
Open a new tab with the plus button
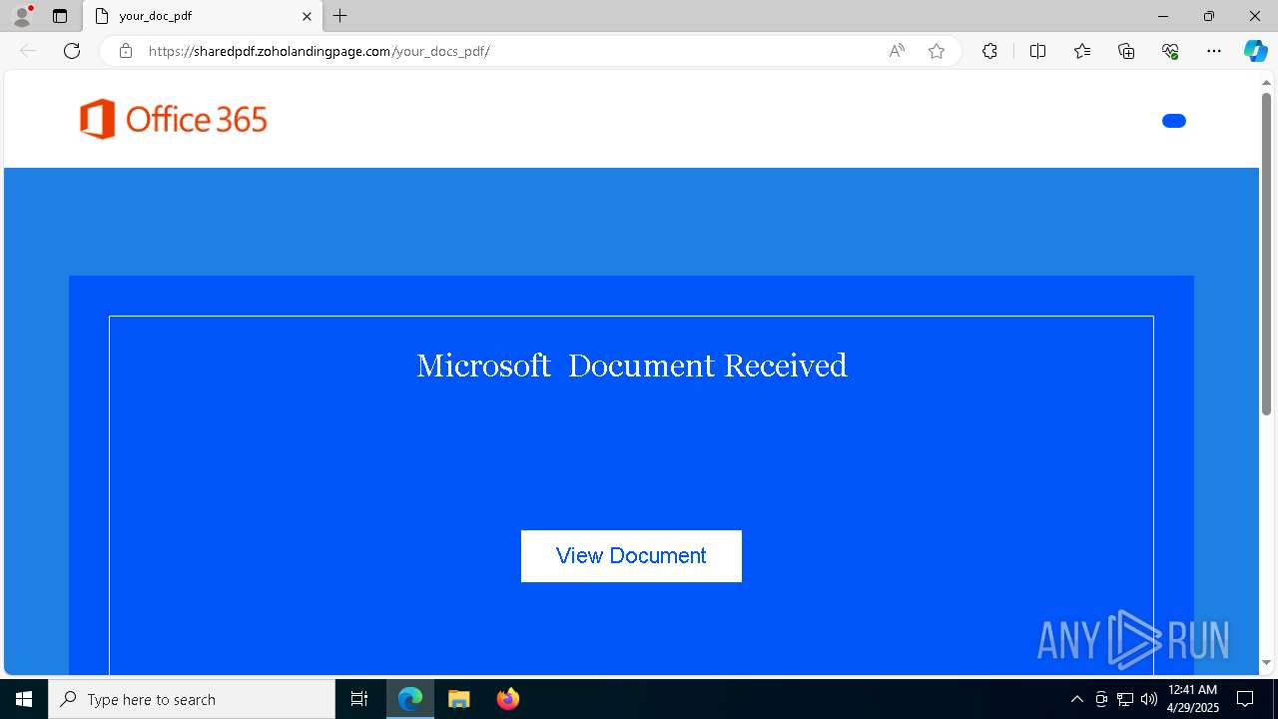click(340, 16)
